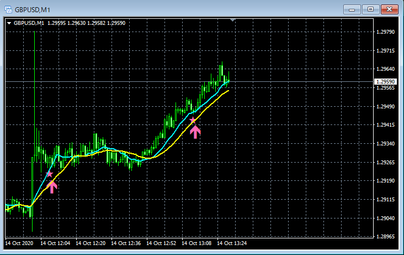The width and height of the screenshot is (404, 255).
Task: Expand the chart symbol dropdown triangle
Action: (9, 23)
